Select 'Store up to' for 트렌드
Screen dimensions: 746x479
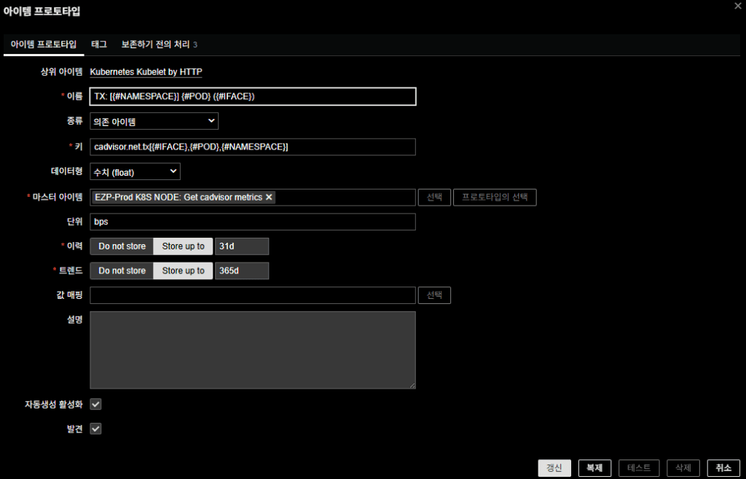coord(183,270)
